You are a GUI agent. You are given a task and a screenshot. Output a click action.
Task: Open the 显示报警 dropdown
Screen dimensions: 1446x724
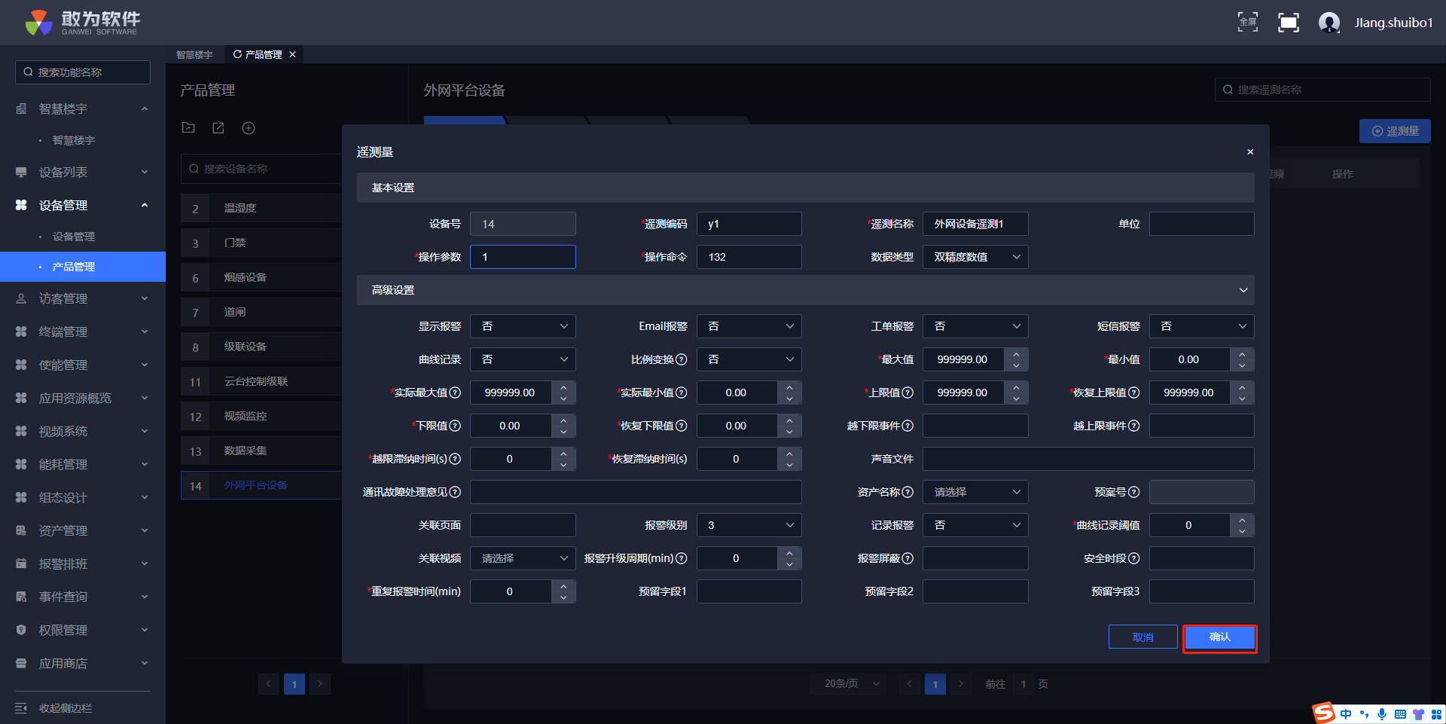(x=523, y=326)
